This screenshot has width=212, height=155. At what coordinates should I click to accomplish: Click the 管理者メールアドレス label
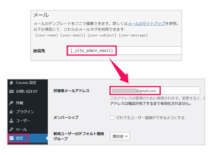(71, 91)
